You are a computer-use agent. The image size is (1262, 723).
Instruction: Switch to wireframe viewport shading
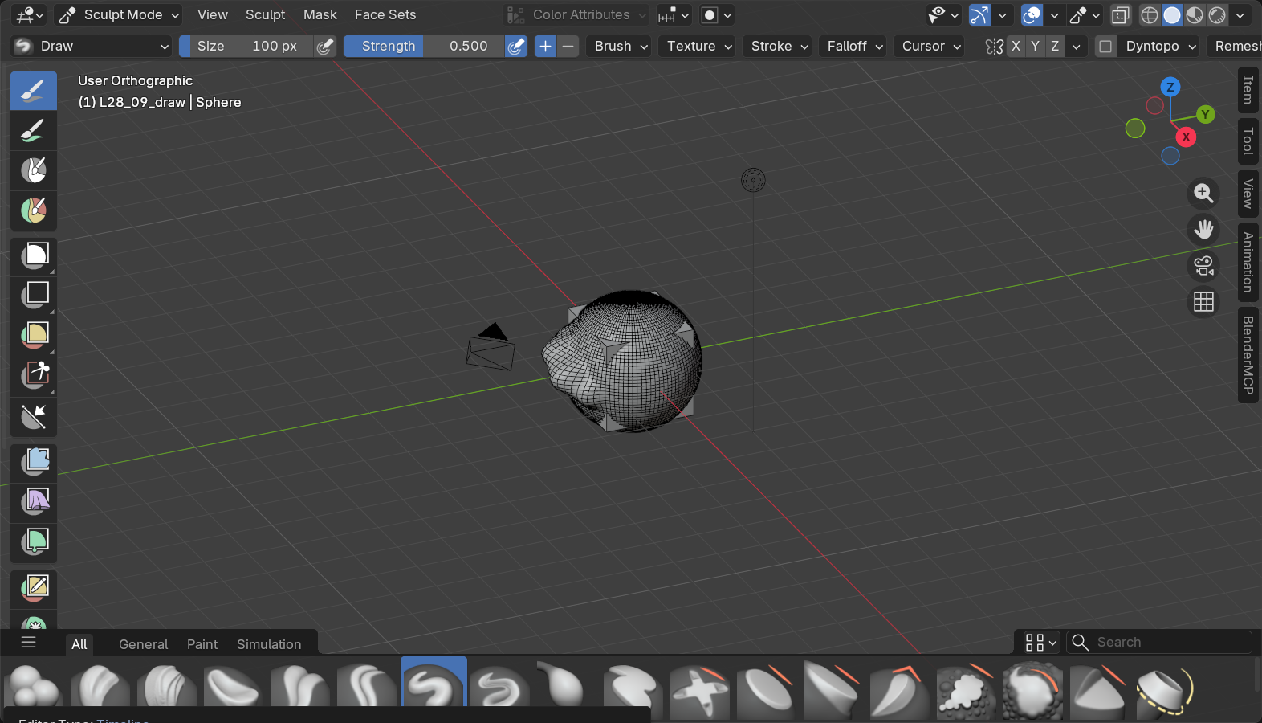pos(1150,14)
